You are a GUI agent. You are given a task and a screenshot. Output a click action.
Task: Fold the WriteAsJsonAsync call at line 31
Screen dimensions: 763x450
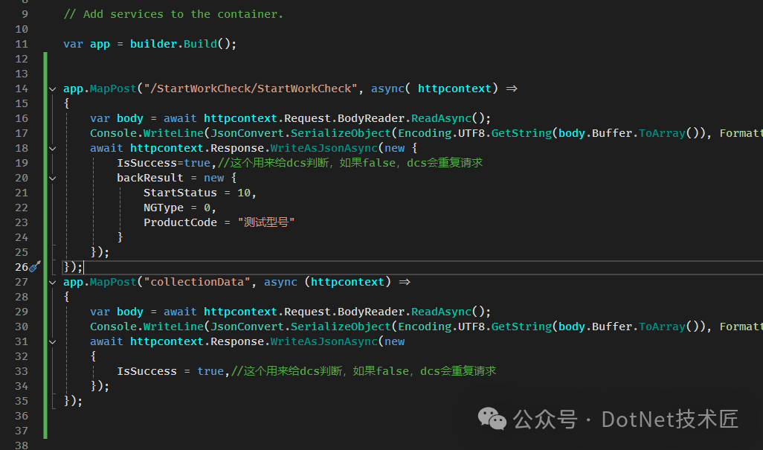point(53,341)
